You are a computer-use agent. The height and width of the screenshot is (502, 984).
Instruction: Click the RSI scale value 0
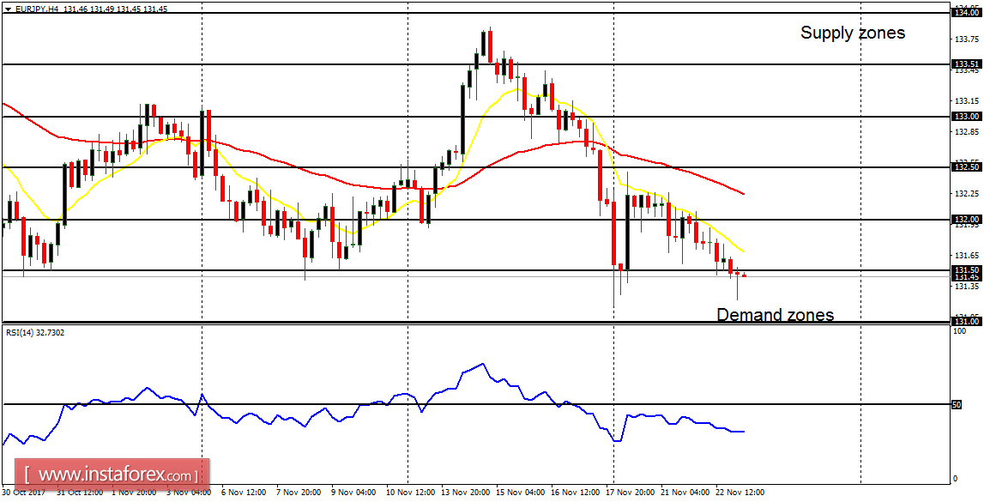pos(956,479)
